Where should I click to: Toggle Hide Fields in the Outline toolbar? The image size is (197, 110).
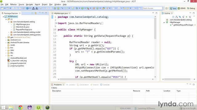tap(180, 17)
